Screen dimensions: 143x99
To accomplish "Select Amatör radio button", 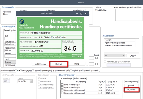I will click(39, 78).
